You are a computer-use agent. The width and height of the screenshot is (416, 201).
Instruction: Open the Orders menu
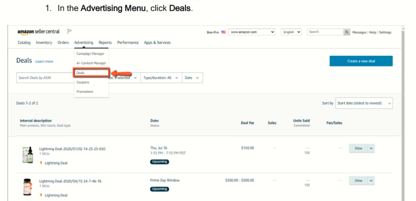[63, 42]
